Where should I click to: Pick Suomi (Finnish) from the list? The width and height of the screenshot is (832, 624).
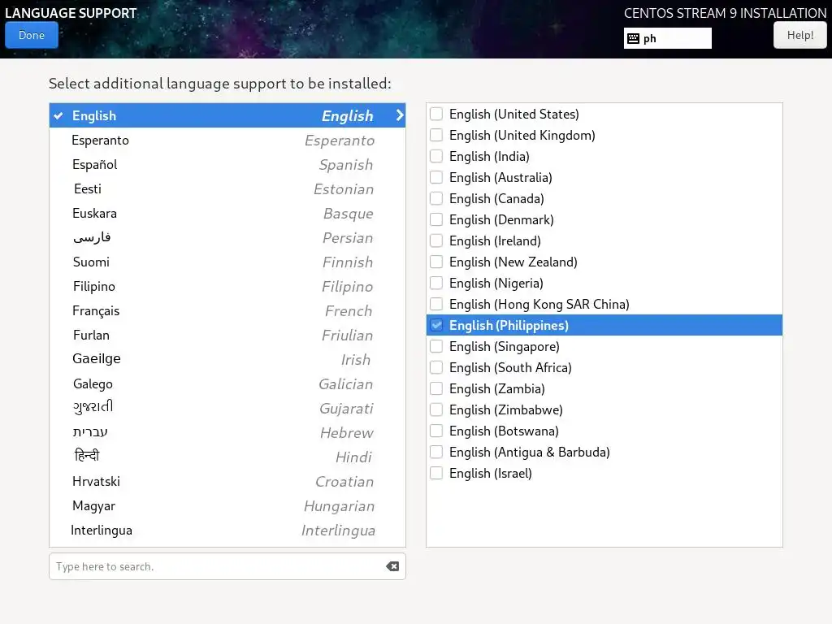click(x=227, y=262)
